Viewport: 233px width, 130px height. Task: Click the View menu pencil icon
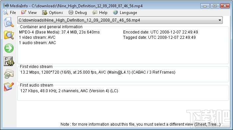24,12
